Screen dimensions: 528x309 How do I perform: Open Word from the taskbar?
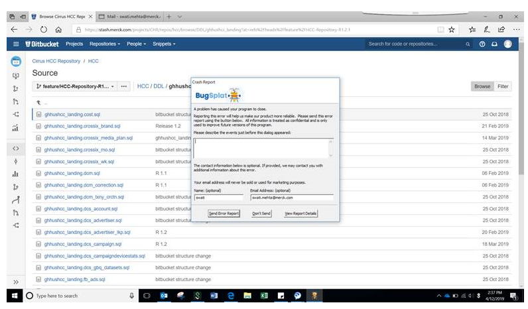(x=214, y=296)
